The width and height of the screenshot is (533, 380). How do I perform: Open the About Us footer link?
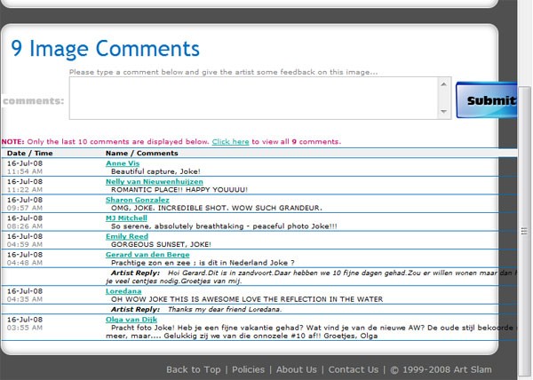click(x=297, y=369)
